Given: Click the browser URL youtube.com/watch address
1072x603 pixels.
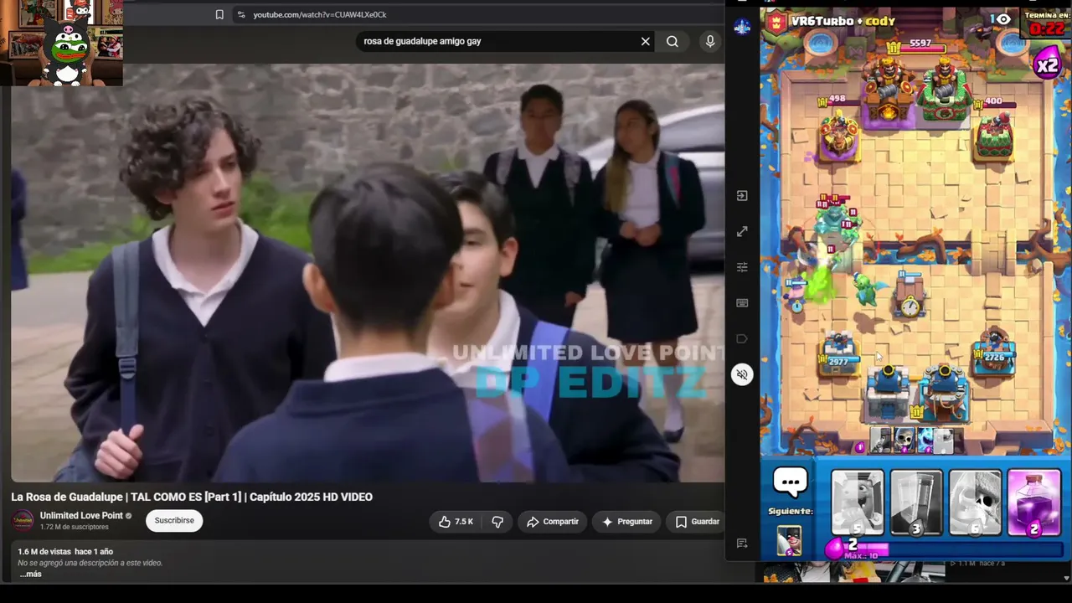Looking at the screenshot, I should [x=320, y=14].
